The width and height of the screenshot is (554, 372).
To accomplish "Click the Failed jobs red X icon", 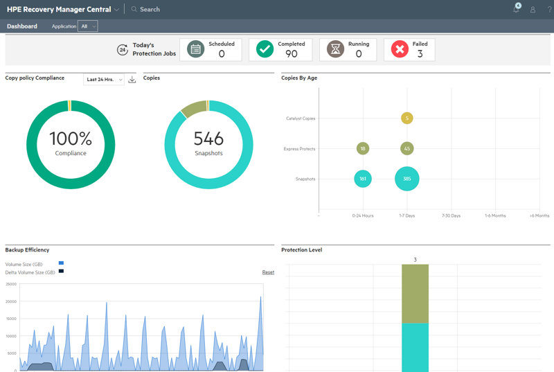I will [400, 49].
